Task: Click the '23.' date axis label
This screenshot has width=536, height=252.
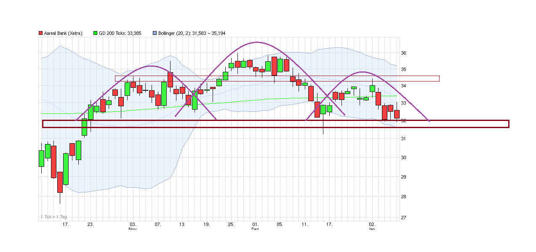Action: [91, 225]
